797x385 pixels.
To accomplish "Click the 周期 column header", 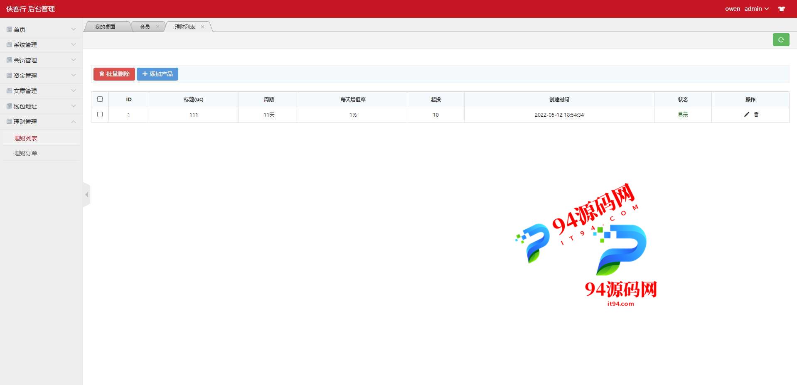I will [x=269, y=99].
